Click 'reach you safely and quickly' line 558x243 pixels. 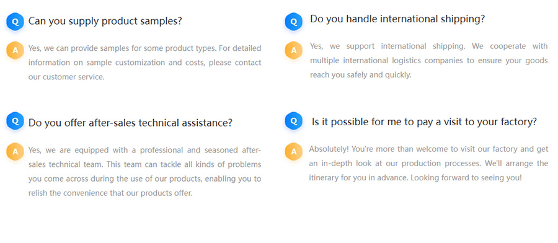coord(360,75)
